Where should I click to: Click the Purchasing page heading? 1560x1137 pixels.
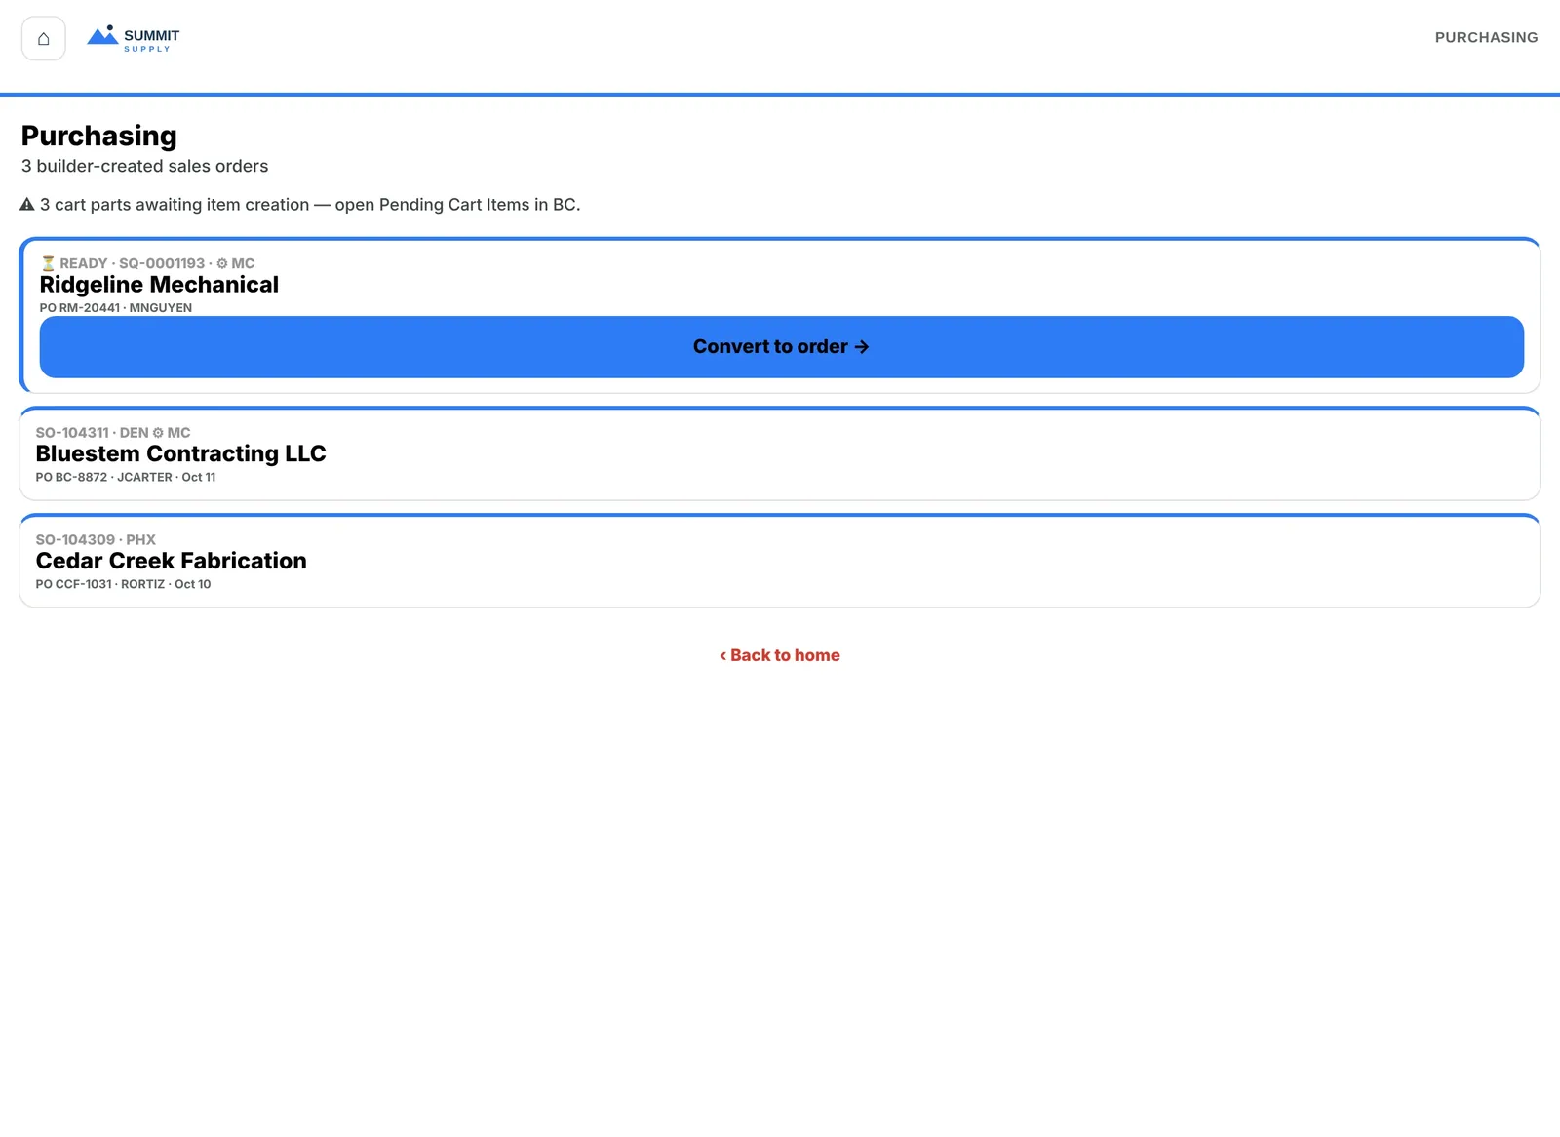tap(99, 137)
